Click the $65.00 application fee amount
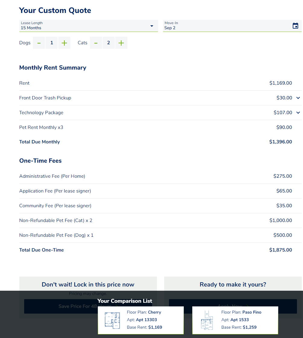This screenshot has height=338, width=303. [x=284, y=191]
